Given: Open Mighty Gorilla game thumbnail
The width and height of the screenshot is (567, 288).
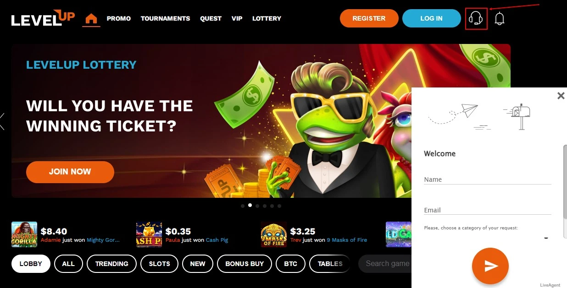Looking at the screenshot, I should (24, 234).
